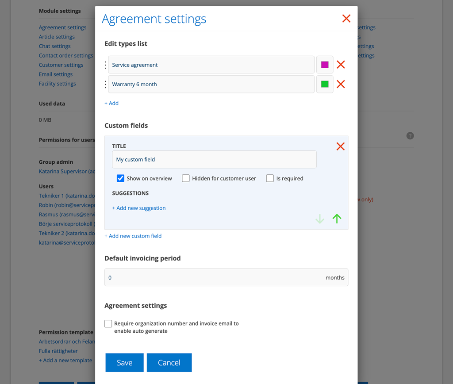Viewport: 453px width, 384px height.
Task: Select user Tekniker 1
Action: click(67, 196)
